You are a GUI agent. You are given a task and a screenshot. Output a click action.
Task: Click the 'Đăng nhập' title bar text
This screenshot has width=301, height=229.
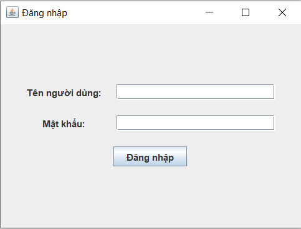click(44, 13)
